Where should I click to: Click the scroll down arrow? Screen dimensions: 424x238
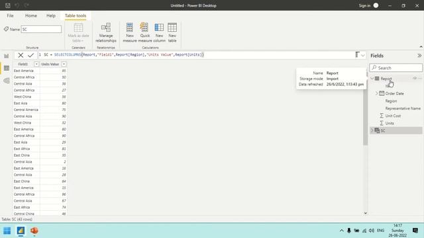(365, 213)
